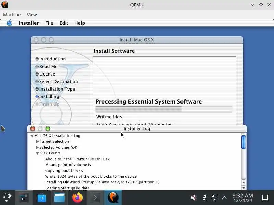Select log line "Wrote 1024 bytes of the boot blocks"

click(91, 176)
